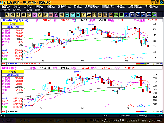Click the 興 toolbar icon

pos(100,15)
